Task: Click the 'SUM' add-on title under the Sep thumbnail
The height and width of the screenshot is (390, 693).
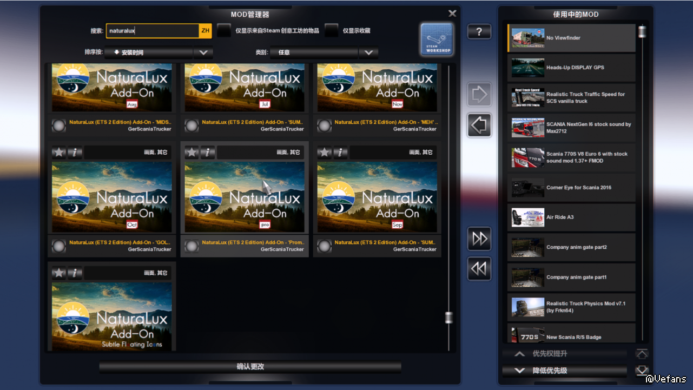Action: tap(386, 242)
